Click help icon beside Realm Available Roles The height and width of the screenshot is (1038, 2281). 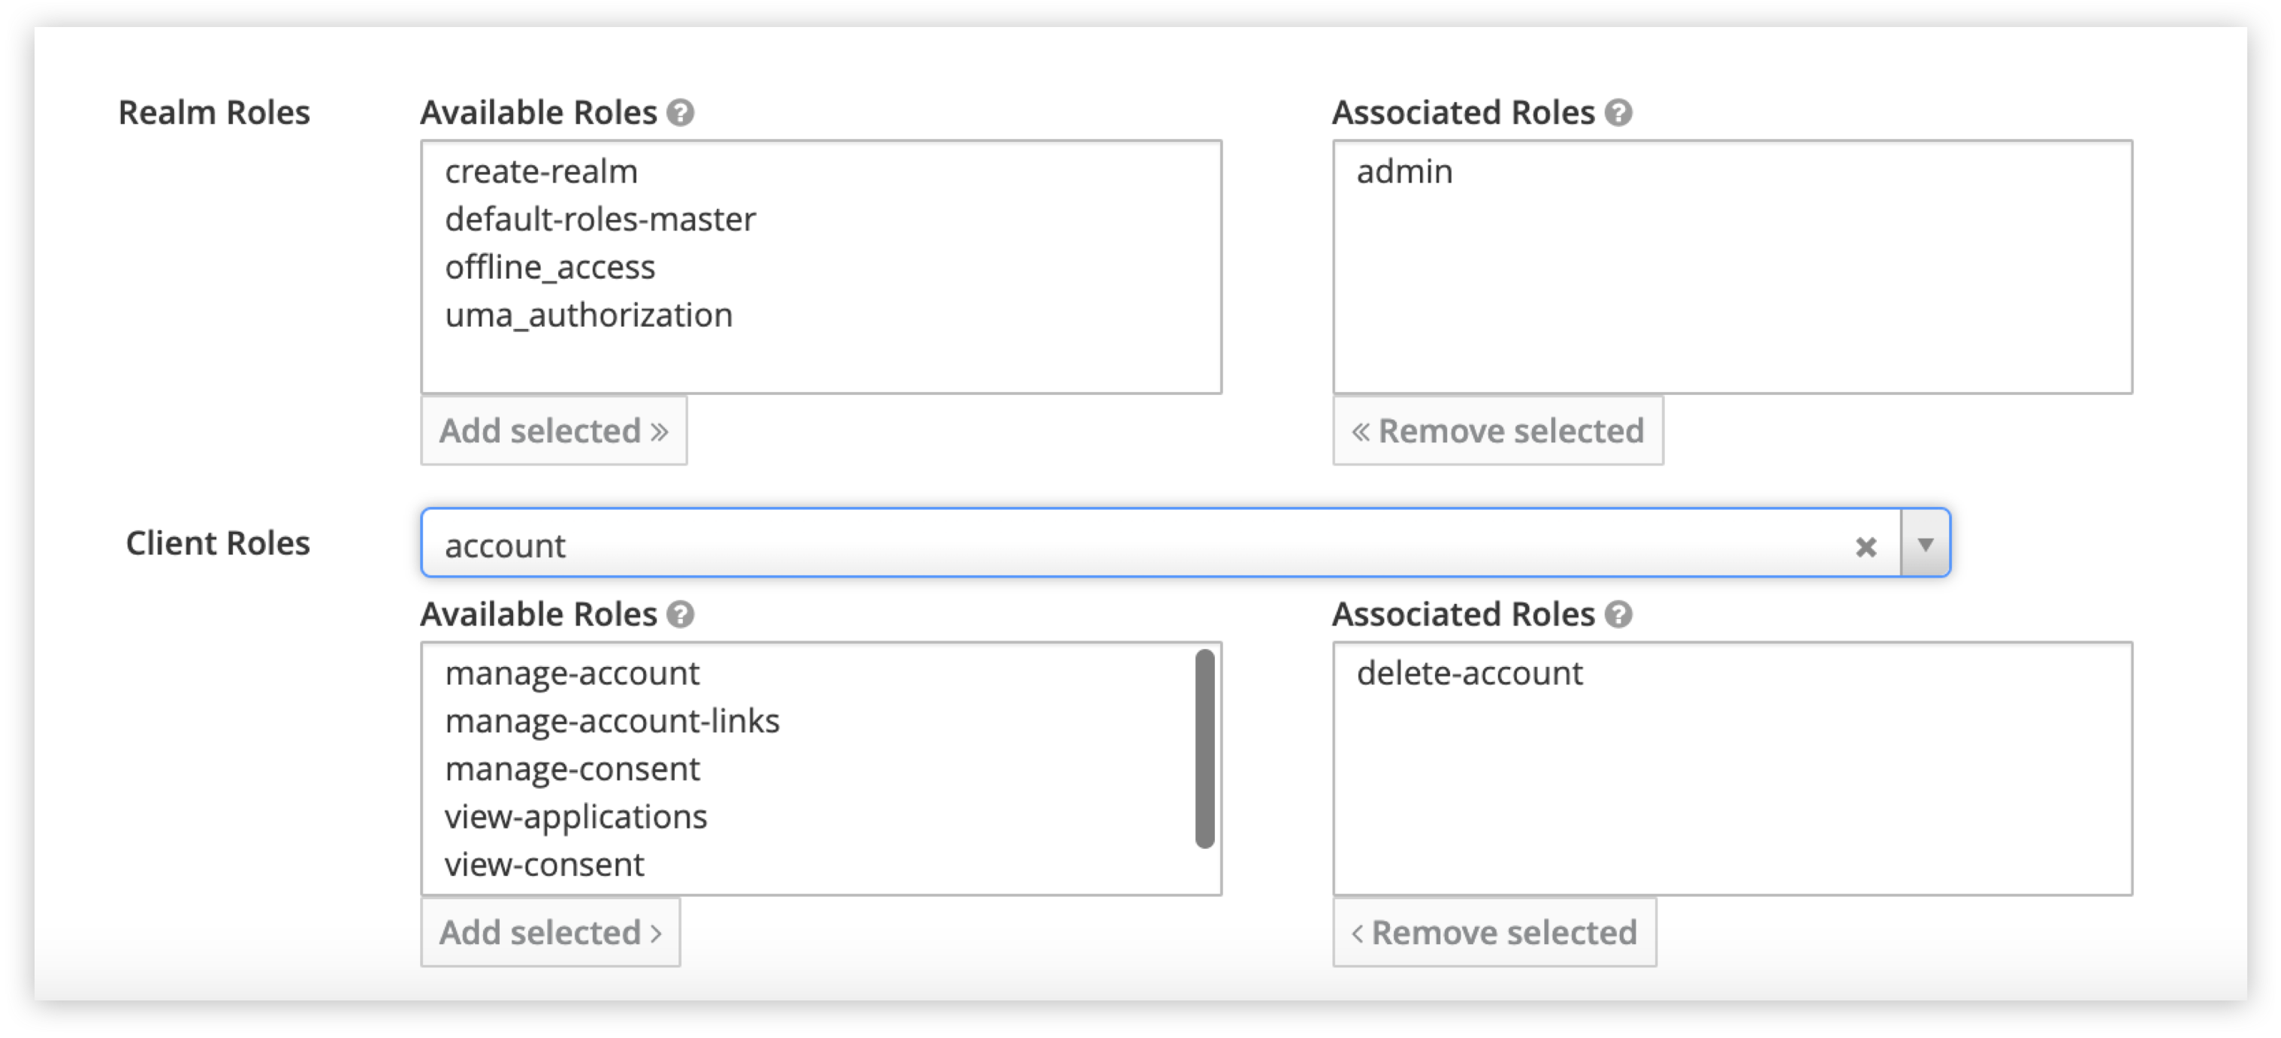680,113
